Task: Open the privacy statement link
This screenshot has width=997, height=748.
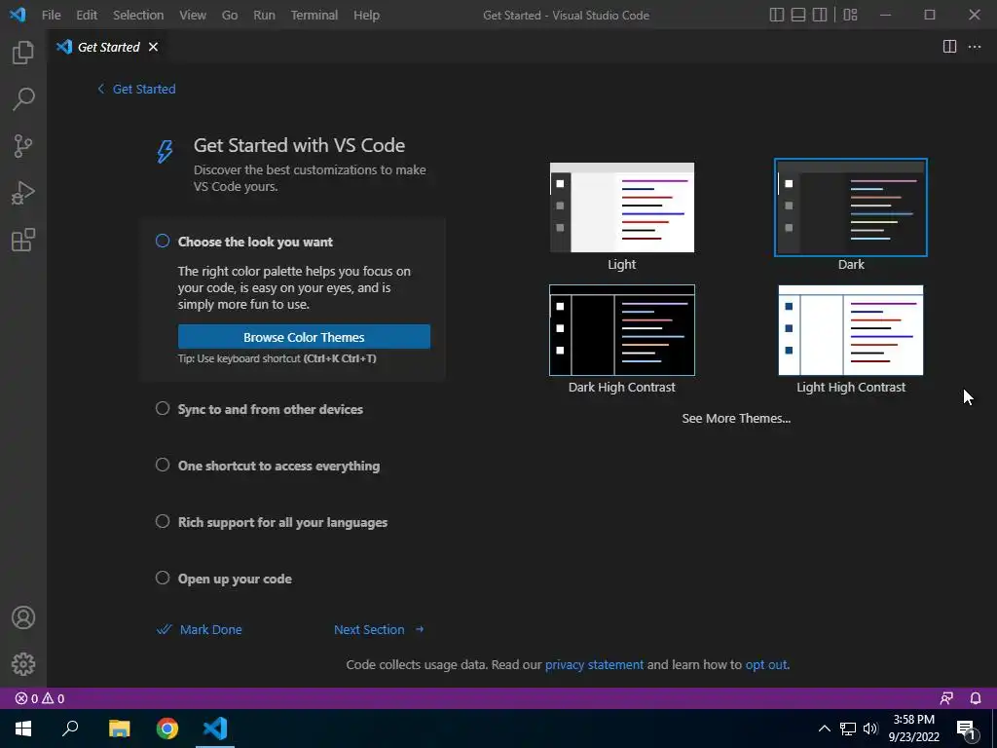Action: pos(594,664)
